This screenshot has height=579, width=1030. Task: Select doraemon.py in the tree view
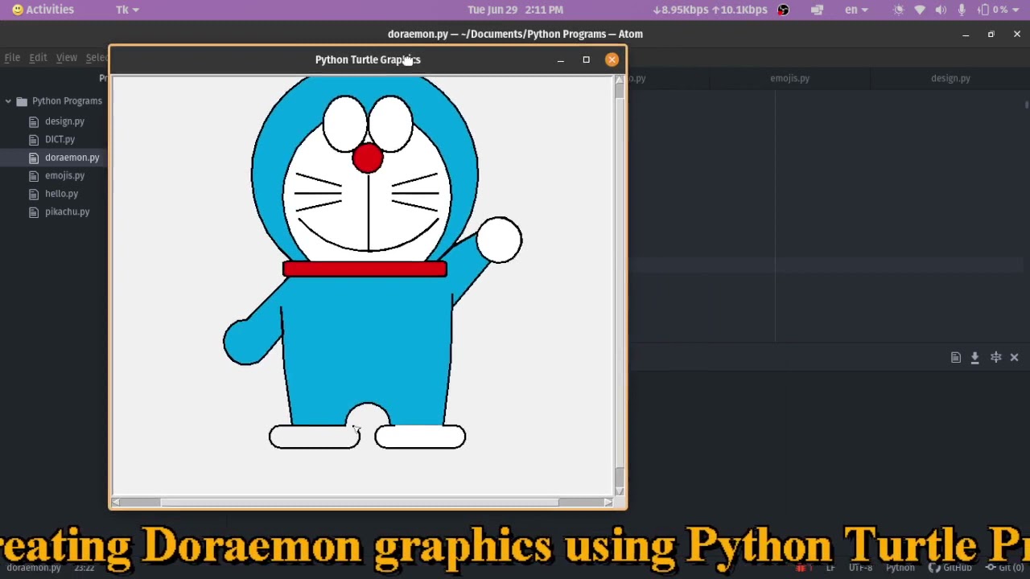(72, 158)
